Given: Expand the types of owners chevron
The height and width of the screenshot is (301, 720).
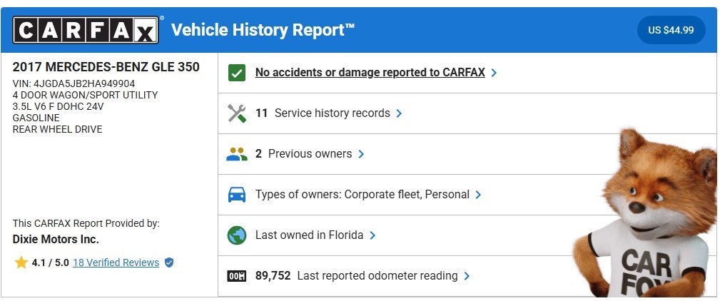Looking at the screenshot, I should click(478, 195).
